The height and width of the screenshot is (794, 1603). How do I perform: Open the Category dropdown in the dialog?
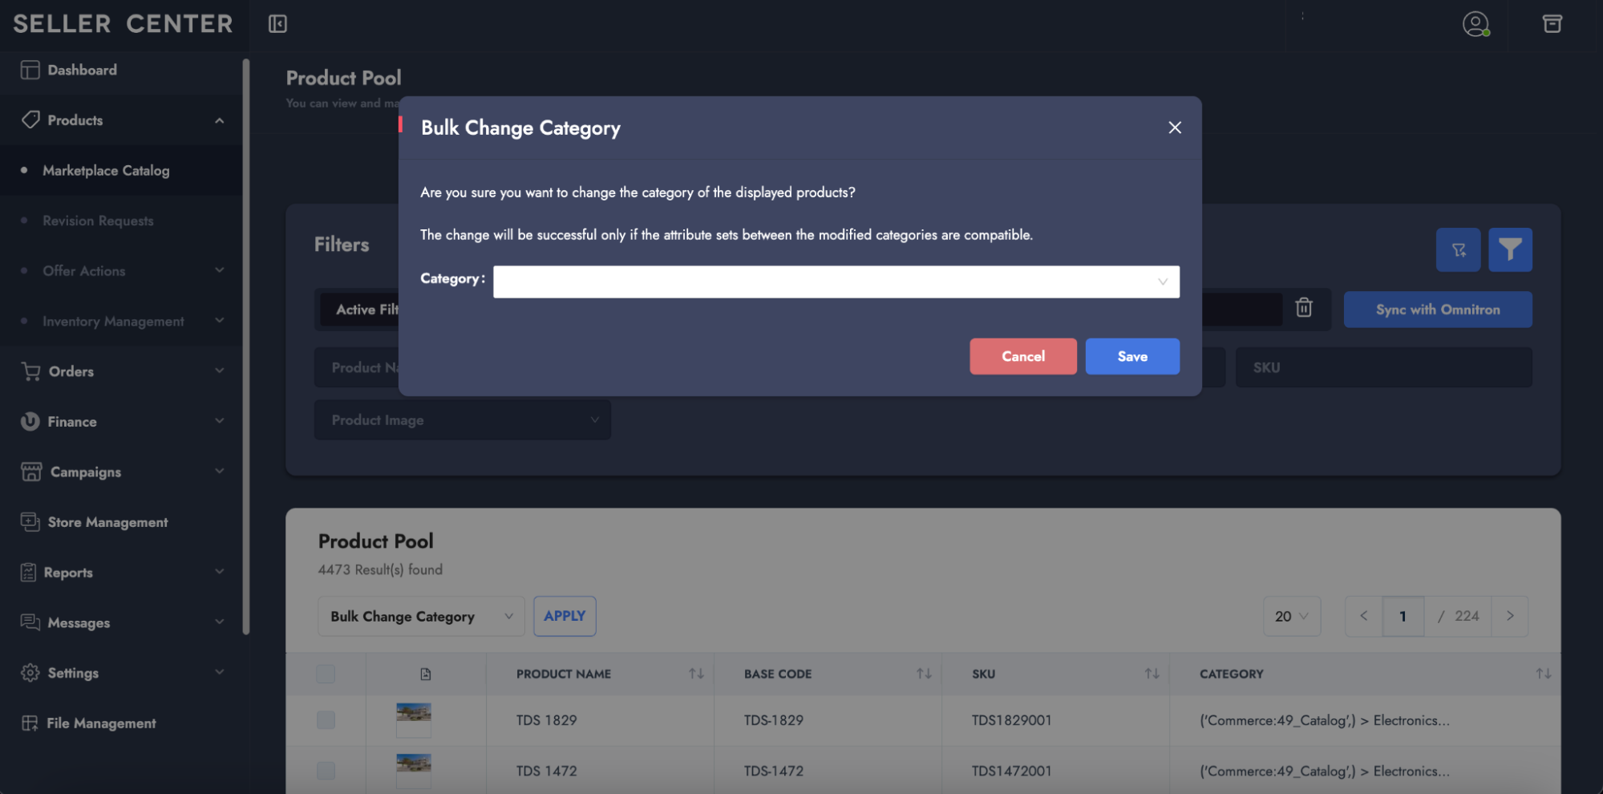click(x=836, y=282)
